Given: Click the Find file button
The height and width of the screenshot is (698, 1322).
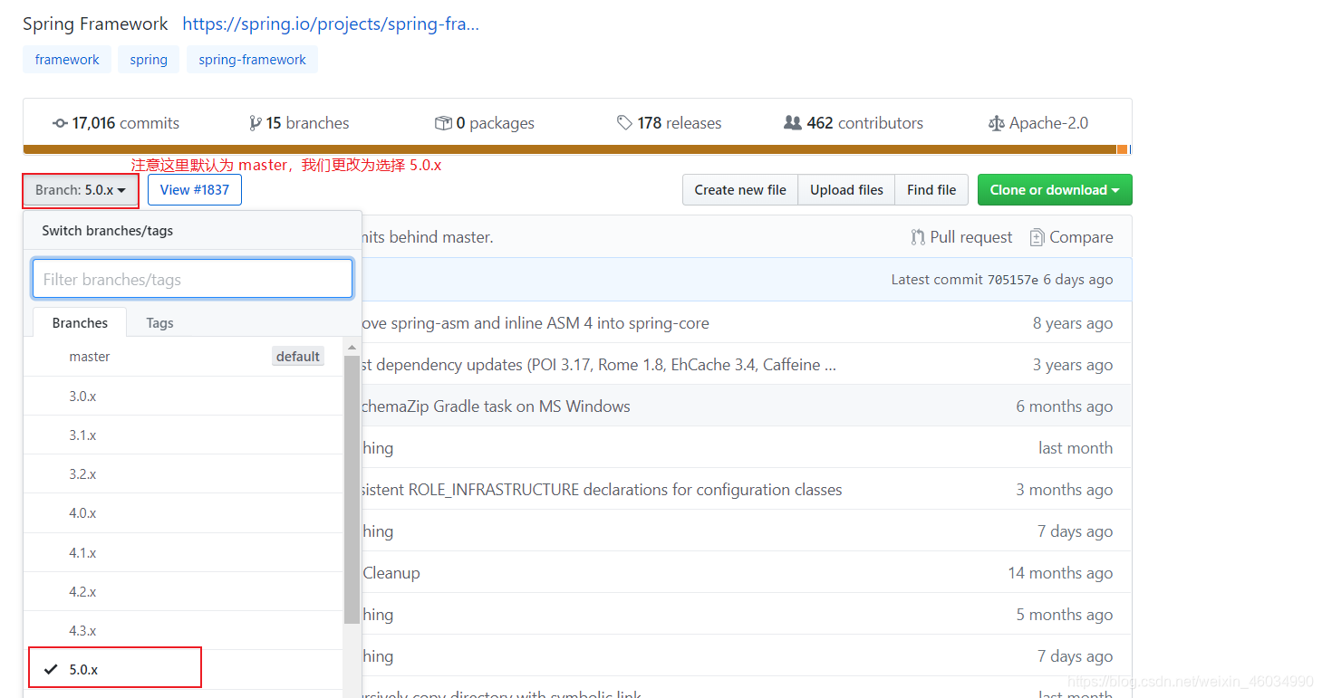Looking at the screenshot, I should pyautogui.click(x=931, y=190).
